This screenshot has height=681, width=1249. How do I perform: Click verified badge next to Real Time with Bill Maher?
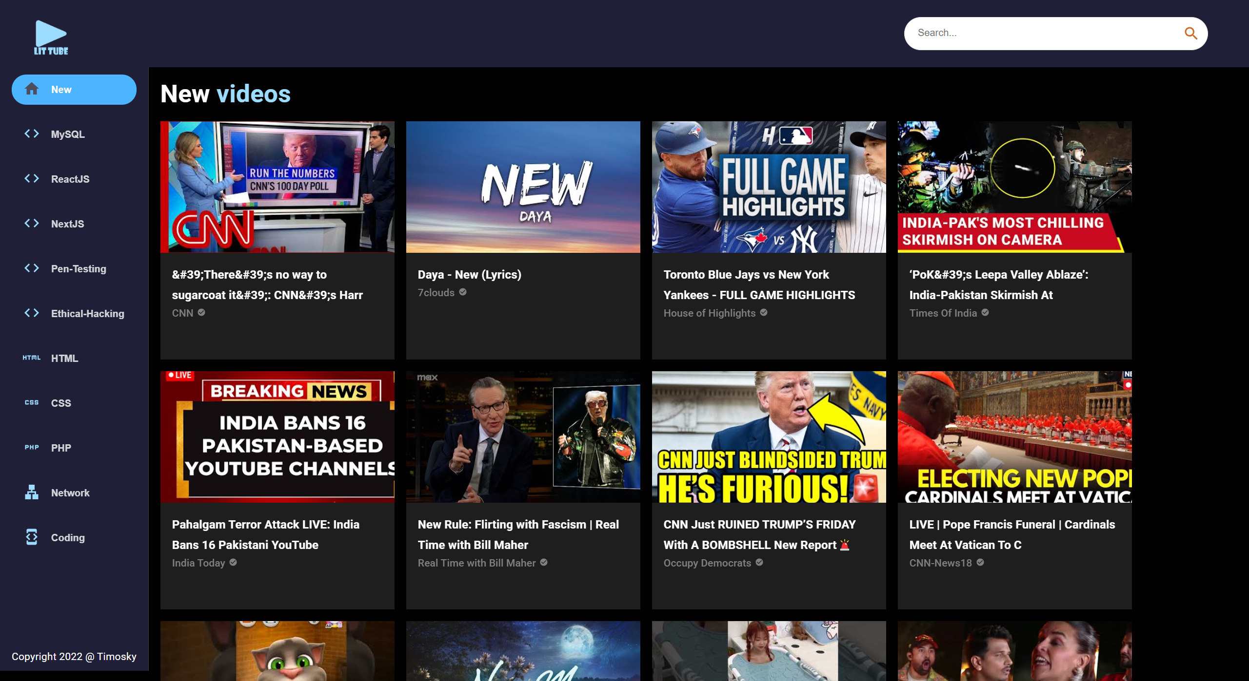pyautogui.click(x=544, y=563)
